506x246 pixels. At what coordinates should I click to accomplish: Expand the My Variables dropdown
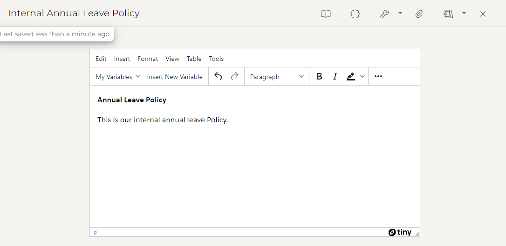(x=118, y=77)
